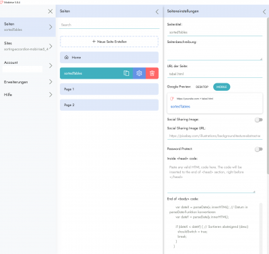
Task: Click the body code area scrollbar
Action: click(x=261, y=228)
